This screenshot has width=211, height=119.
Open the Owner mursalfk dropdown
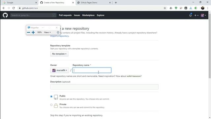[59, 70]
